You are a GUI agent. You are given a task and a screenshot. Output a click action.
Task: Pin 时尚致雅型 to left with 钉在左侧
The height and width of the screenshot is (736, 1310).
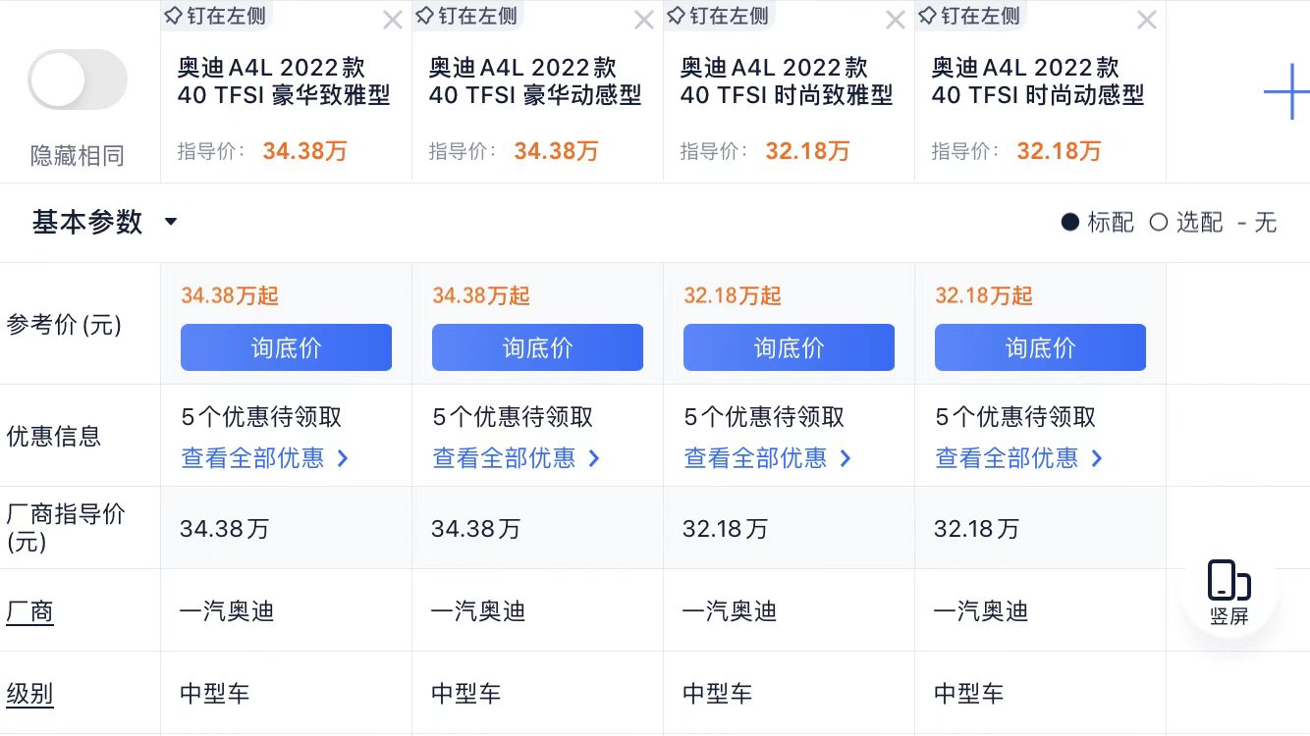point(719,16)
